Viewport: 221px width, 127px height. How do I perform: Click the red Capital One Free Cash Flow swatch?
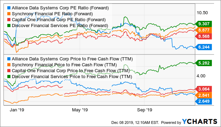pyautogui.click(x=9, y=71)
